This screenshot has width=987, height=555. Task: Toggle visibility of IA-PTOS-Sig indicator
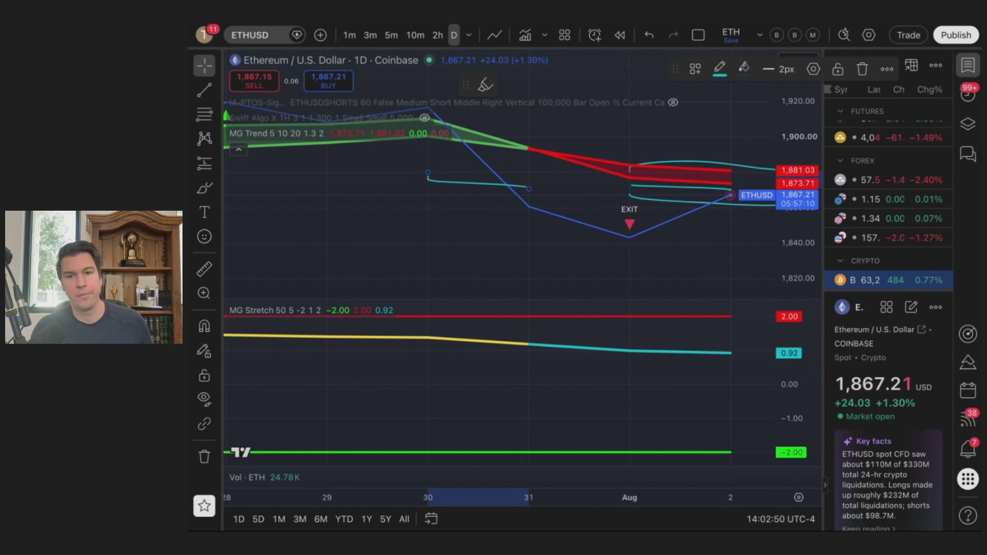pos(673,102)
